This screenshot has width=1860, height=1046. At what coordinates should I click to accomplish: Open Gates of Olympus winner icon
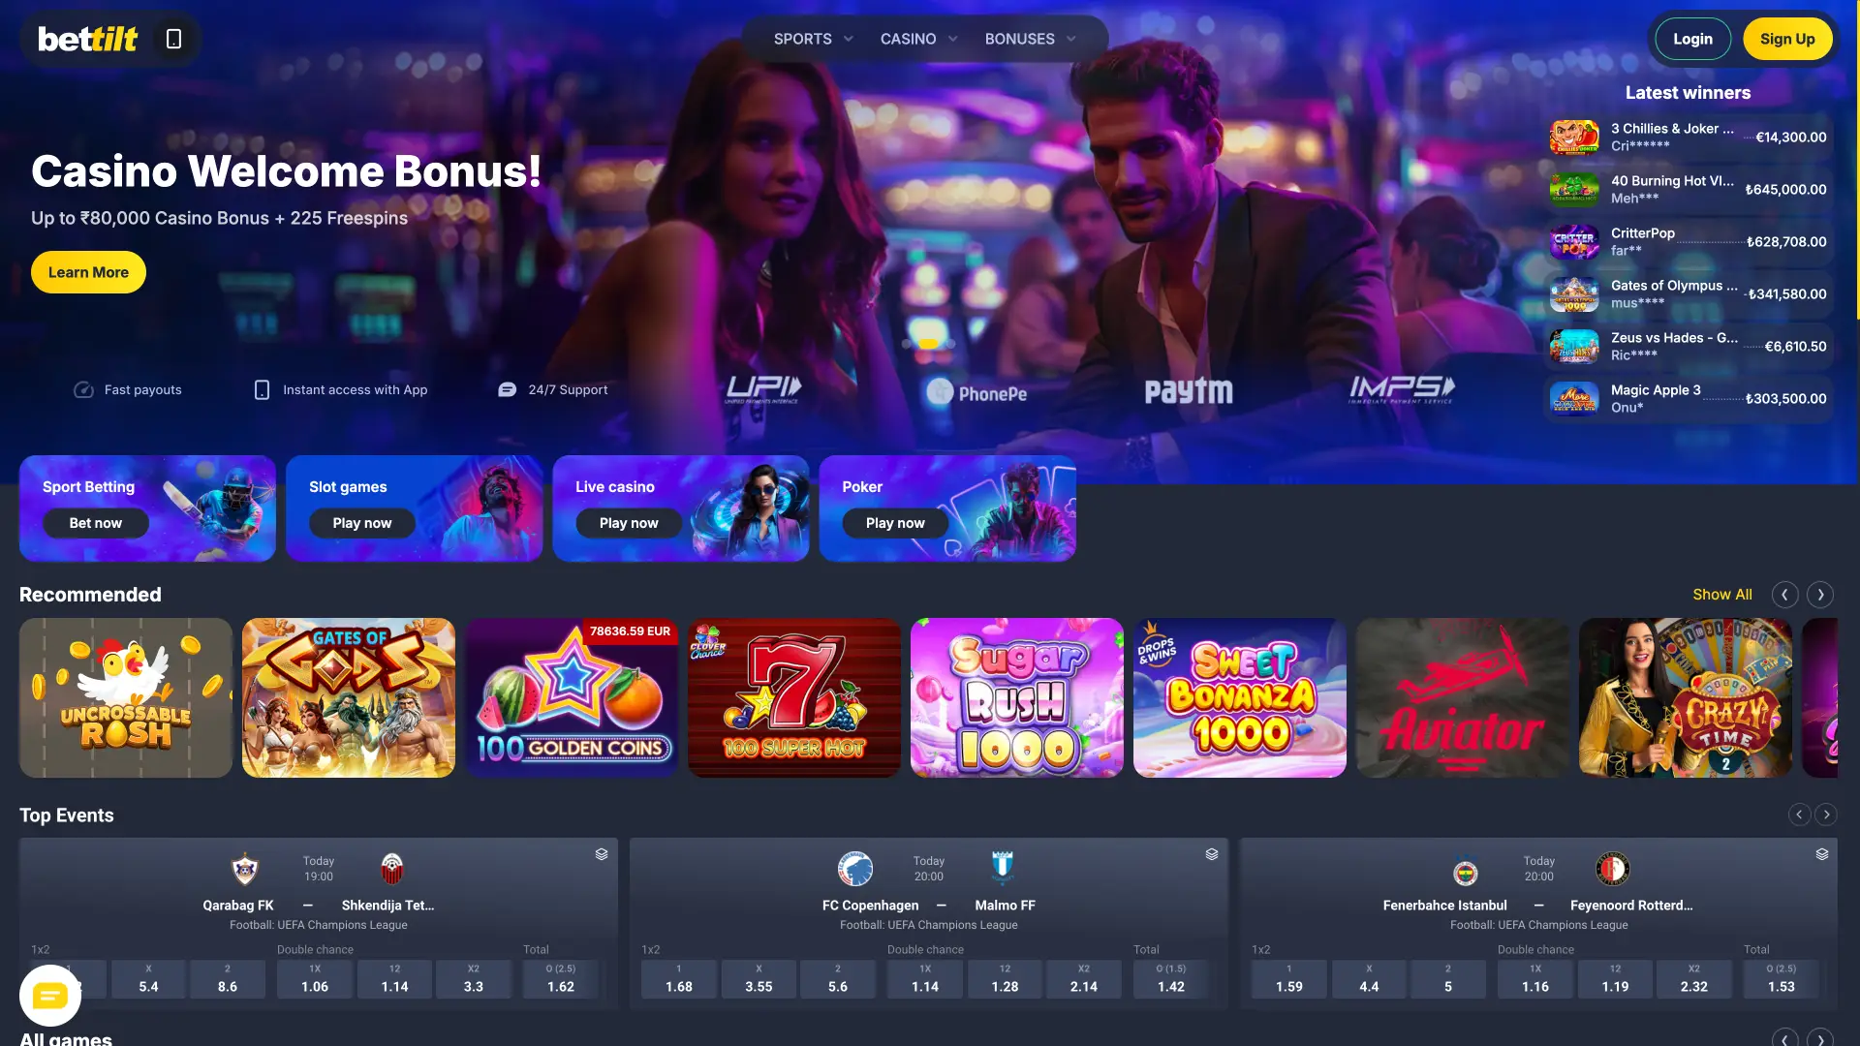1574,293
